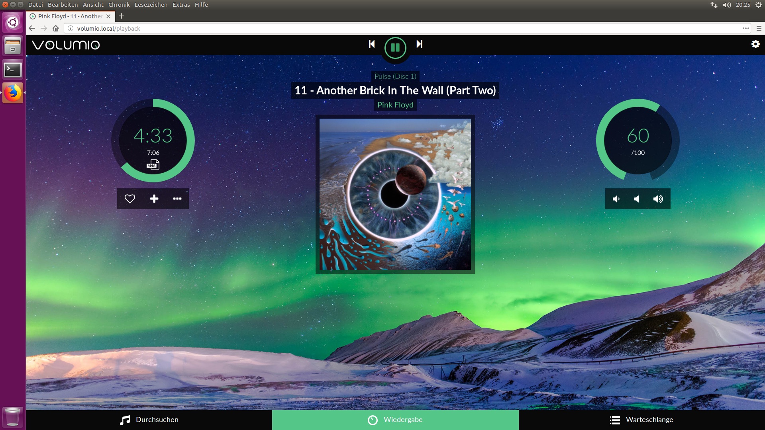The image size is (765, 430).
Task: Raise the volume with volume-up icon
Action: coord(658,199)
